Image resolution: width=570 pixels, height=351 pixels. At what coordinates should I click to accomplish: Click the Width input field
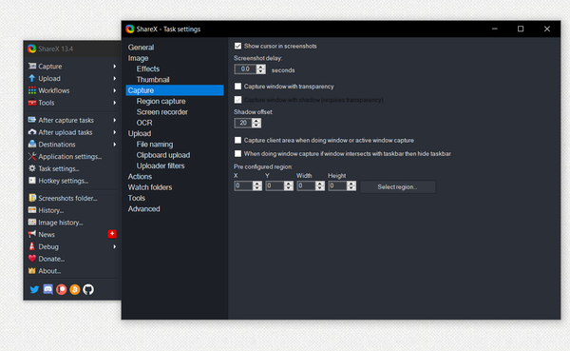[x=306, y=185]
